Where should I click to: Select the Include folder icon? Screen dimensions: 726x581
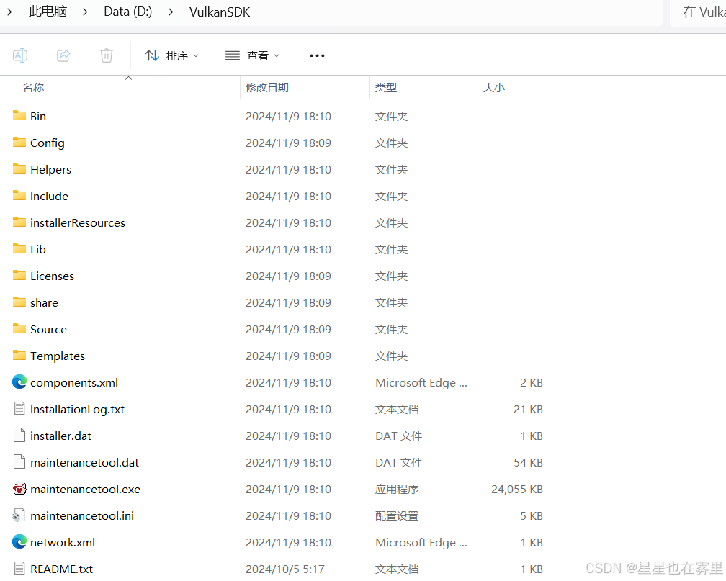coord(19,195)
